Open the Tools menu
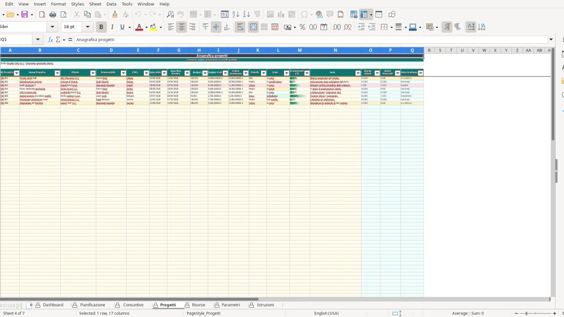Screen dimensions: 564x317 tap(127, 4)
